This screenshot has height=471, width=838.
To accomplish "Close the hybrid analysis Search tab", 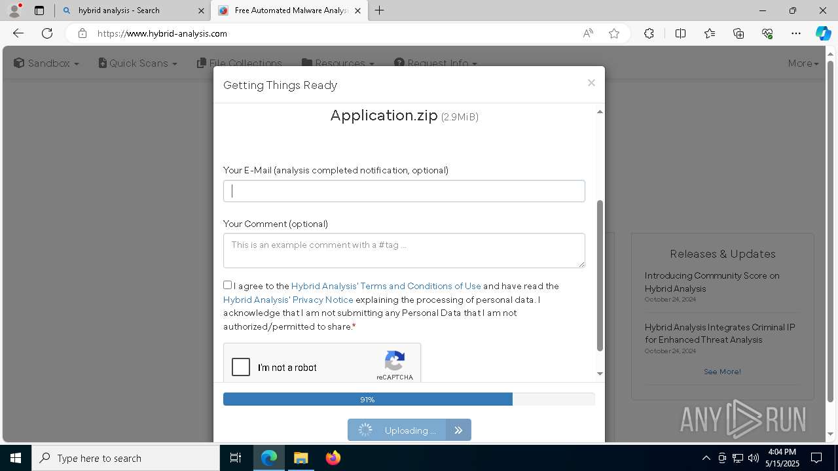I will coord(201,10).
